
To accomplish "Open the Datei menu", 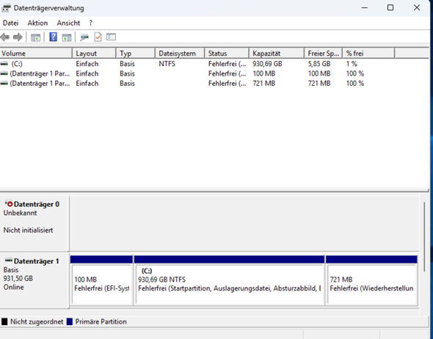I will point(11,23).
